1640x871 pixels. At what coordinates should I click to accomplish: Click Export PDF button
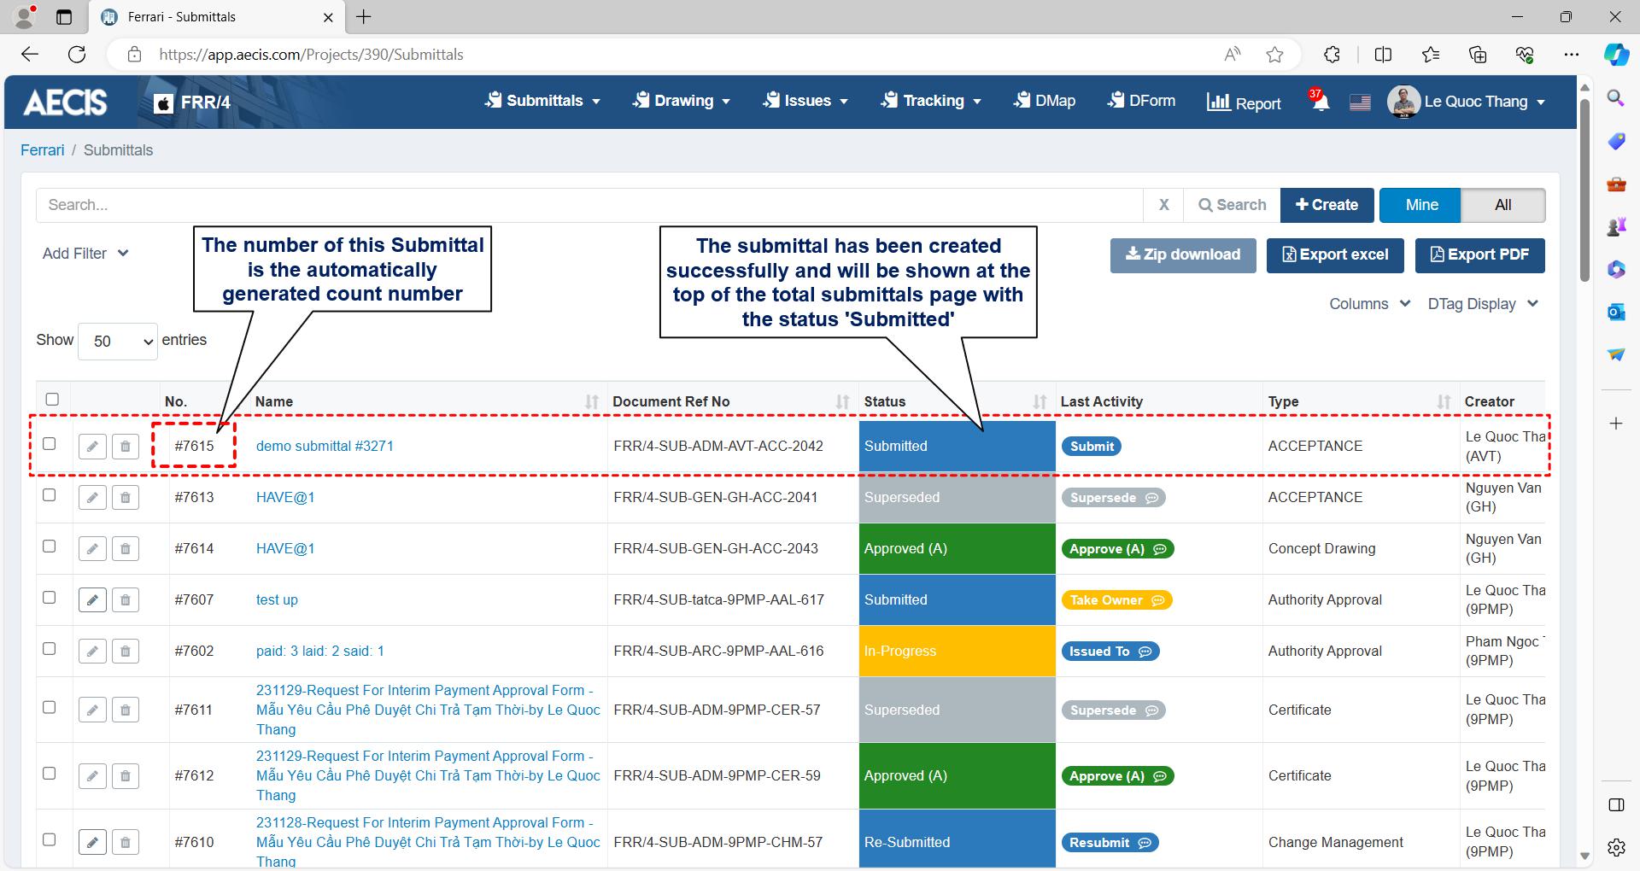1479,255
